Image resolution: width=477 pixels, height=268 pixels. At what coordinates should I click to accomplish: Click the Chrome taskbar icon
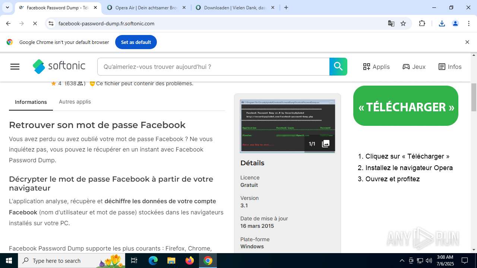[208, 261]
